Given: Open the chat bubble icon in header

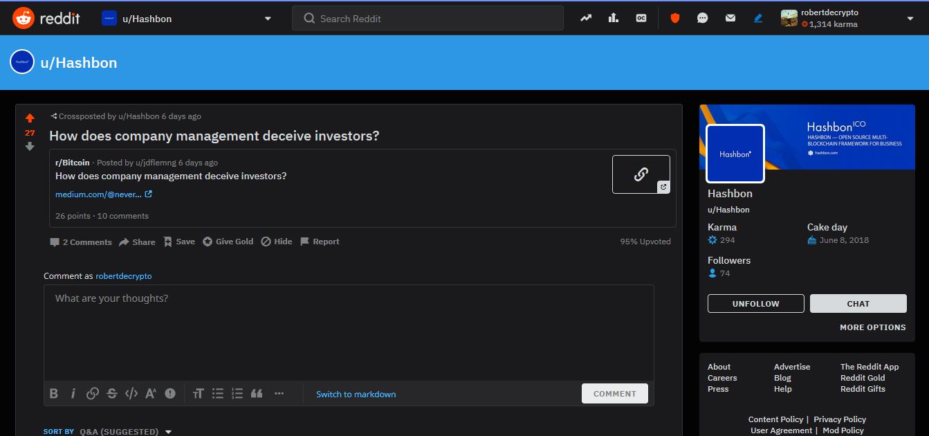Looking at the screenshot, I should coord(703,18).
